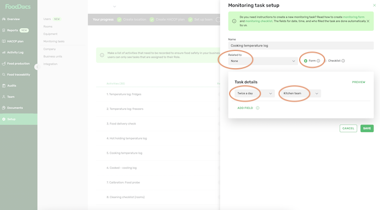Open Monitoring tasks in Setup submenu
The height and width of the screenshot is (210, 380).
coord(54,41)
